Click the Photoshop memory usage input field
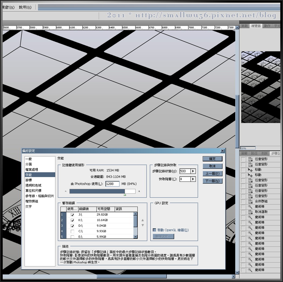 [112, 184]
